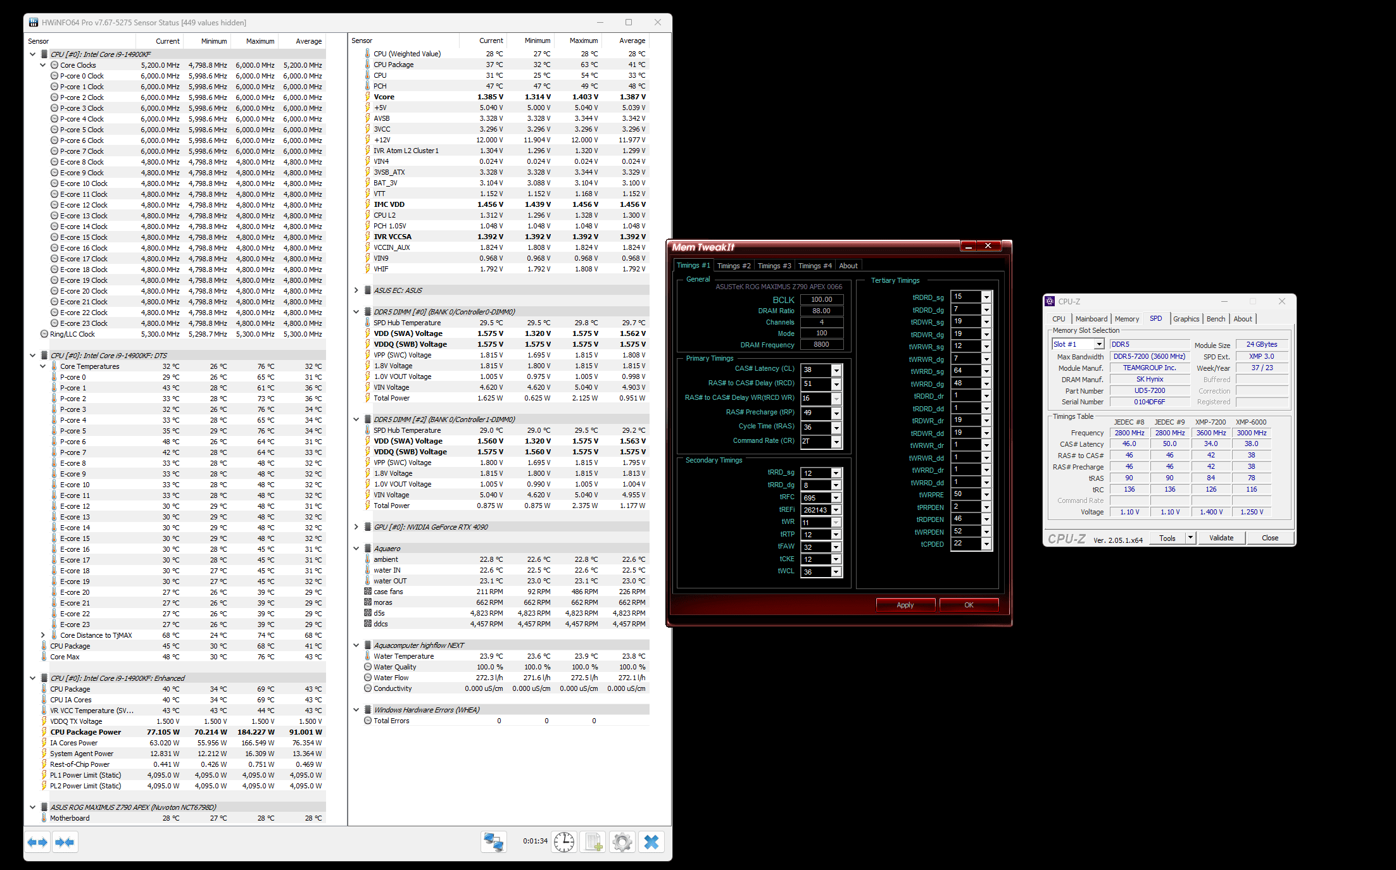Click lightning icon beside CPU Package Power
1396x870 pixels.
point(44,732)
